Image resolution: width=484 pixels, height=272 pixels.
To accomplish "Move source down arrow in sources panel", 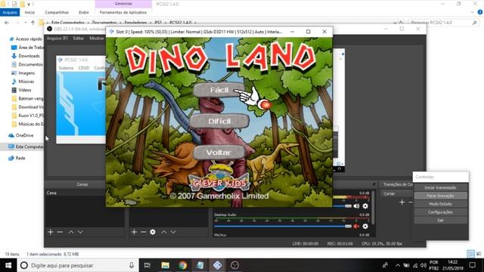I will [x=173, y=232].
